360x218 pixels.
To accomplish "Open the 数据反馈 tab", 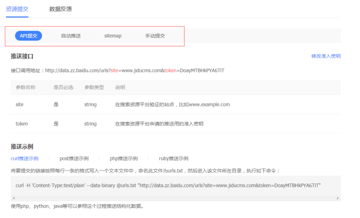I will 60,9.
